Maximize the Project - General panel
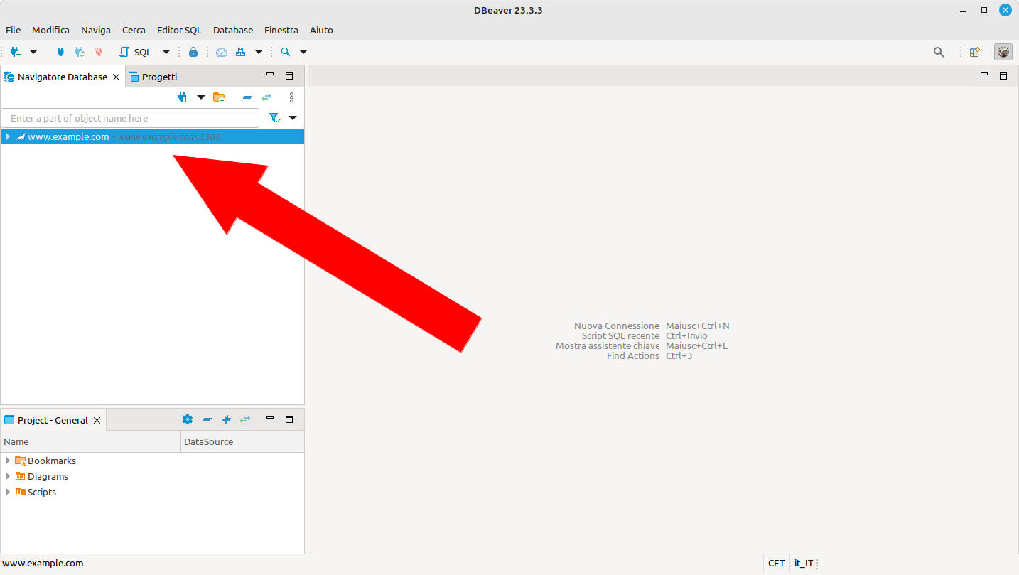This screenshot has height=575, width=1019. [x=289, y=419]
